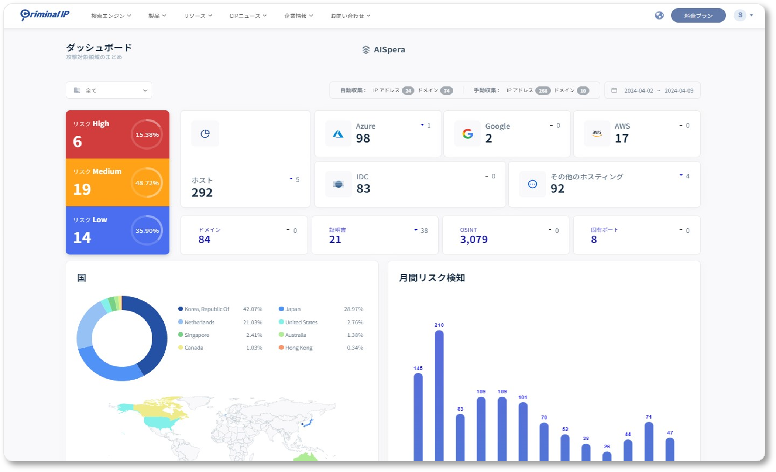This screenshot has height=472, width=776.
Task: Expand the 製品 menu
Action: click(x=157, y=16)
